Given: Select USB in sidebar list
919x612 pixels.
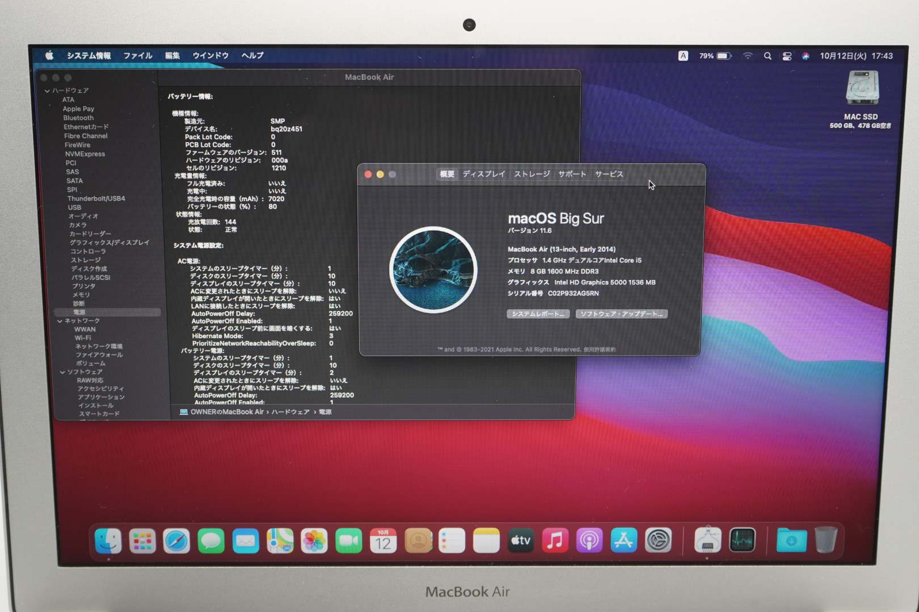Looking at the screenshot, I should [74, 207].
